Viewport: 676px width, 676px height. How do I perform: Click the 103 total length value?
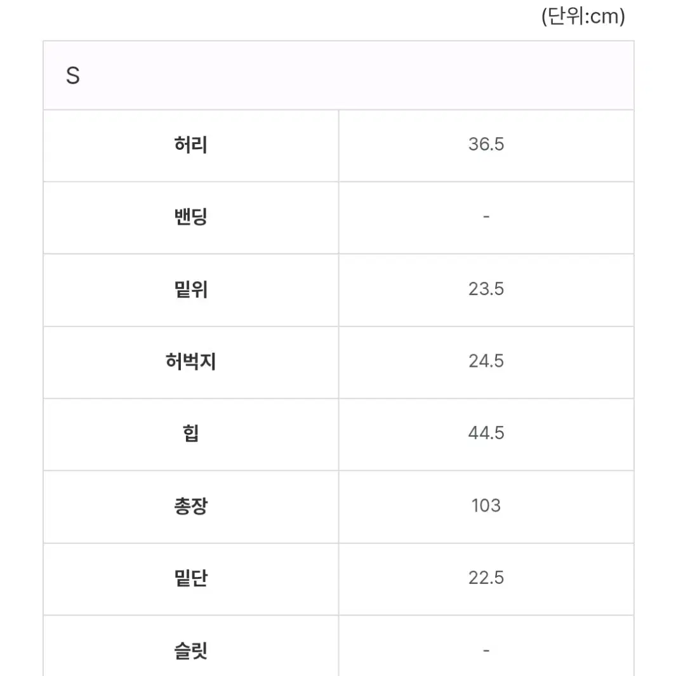[x=486, y=506]
